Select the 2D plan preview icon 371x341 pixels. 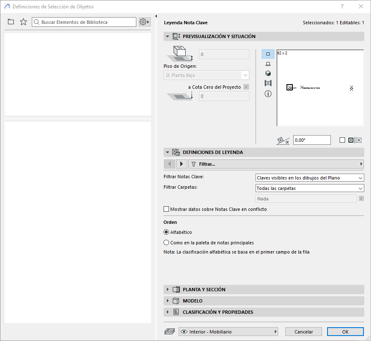pyautogui.click(x=268, y=54)
